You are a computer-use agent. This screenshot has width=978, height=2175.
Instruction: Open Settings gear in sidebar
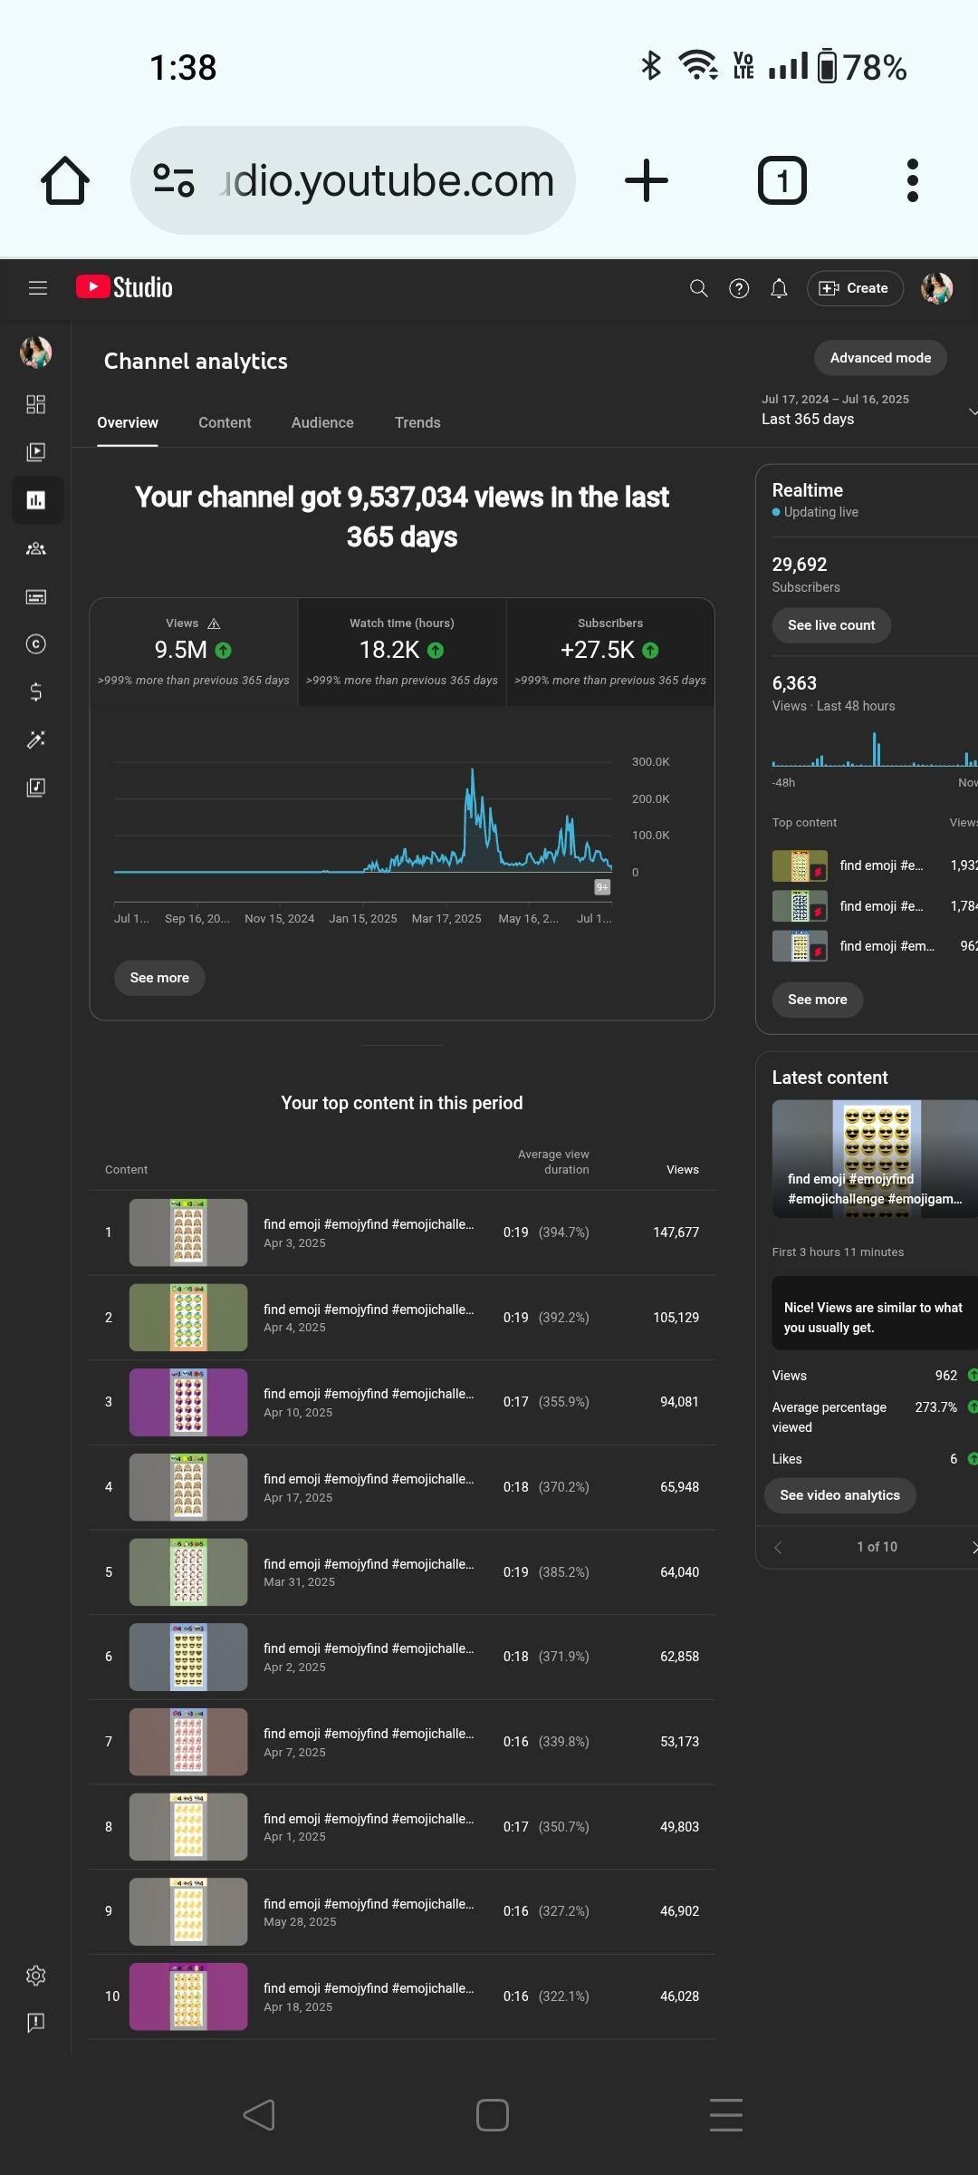[x=36, y=1976]
